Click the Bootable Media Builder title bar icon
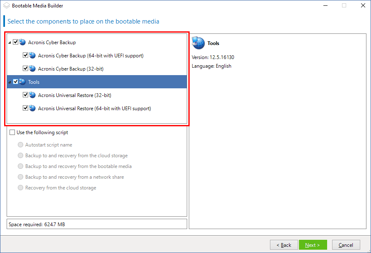The height and width of the screenshot is (253, 371). (x=7, y=6)
